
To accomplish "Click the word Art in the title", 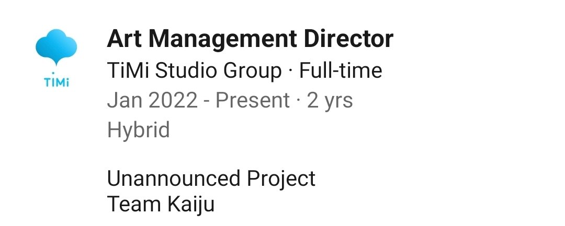I will coord(127,39).
